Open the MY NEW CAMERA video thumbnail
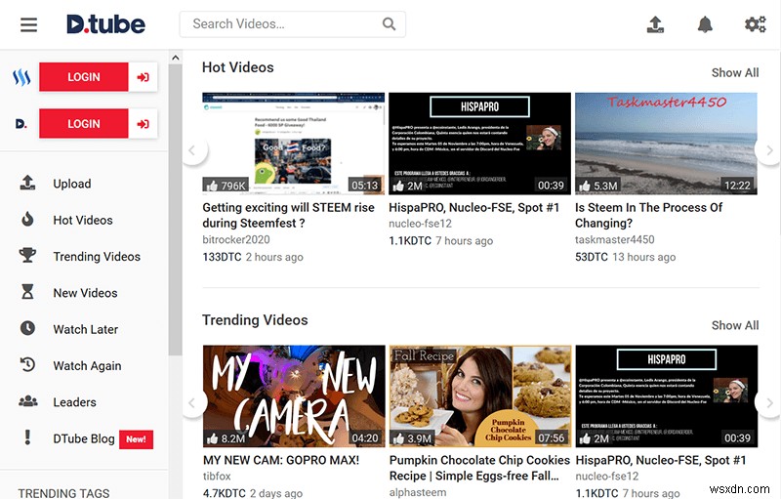 click(x=294, y=395)
